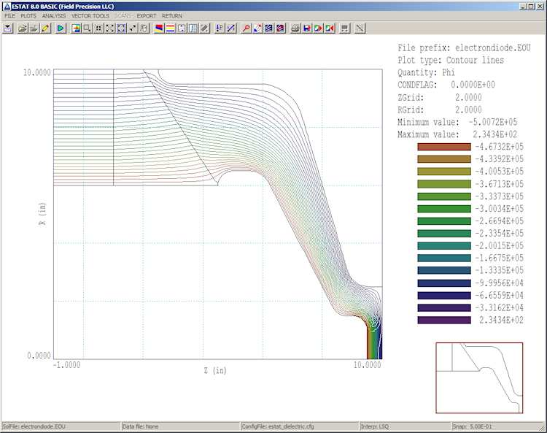The height and width of the screenshot is (433, 547).
Task: Click RETURN in the menu bar
Action: [172, 15]
